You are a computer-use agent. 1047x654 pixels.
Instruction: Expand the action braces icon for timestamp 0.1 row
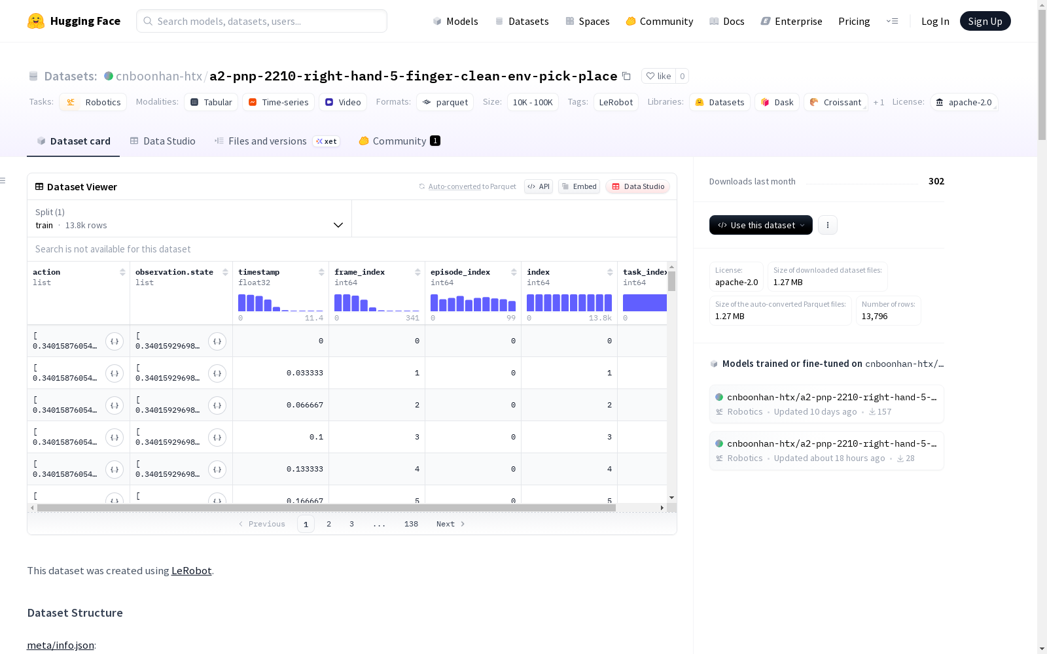[x=115, y=438]
